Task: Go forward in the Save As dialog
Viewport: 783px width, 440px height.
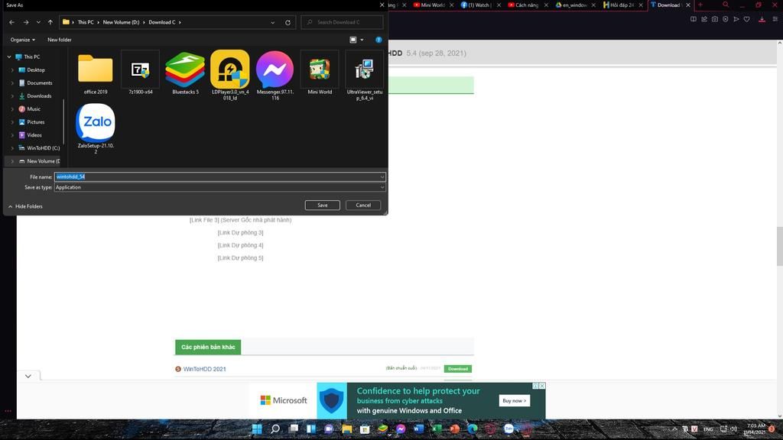Action: [x=26, y=22]
